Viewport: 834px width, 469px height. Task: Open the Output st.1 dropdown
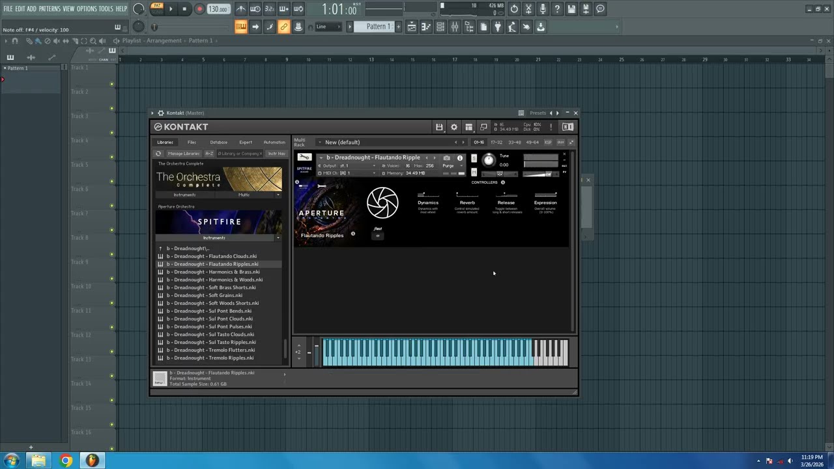(347, 165)
